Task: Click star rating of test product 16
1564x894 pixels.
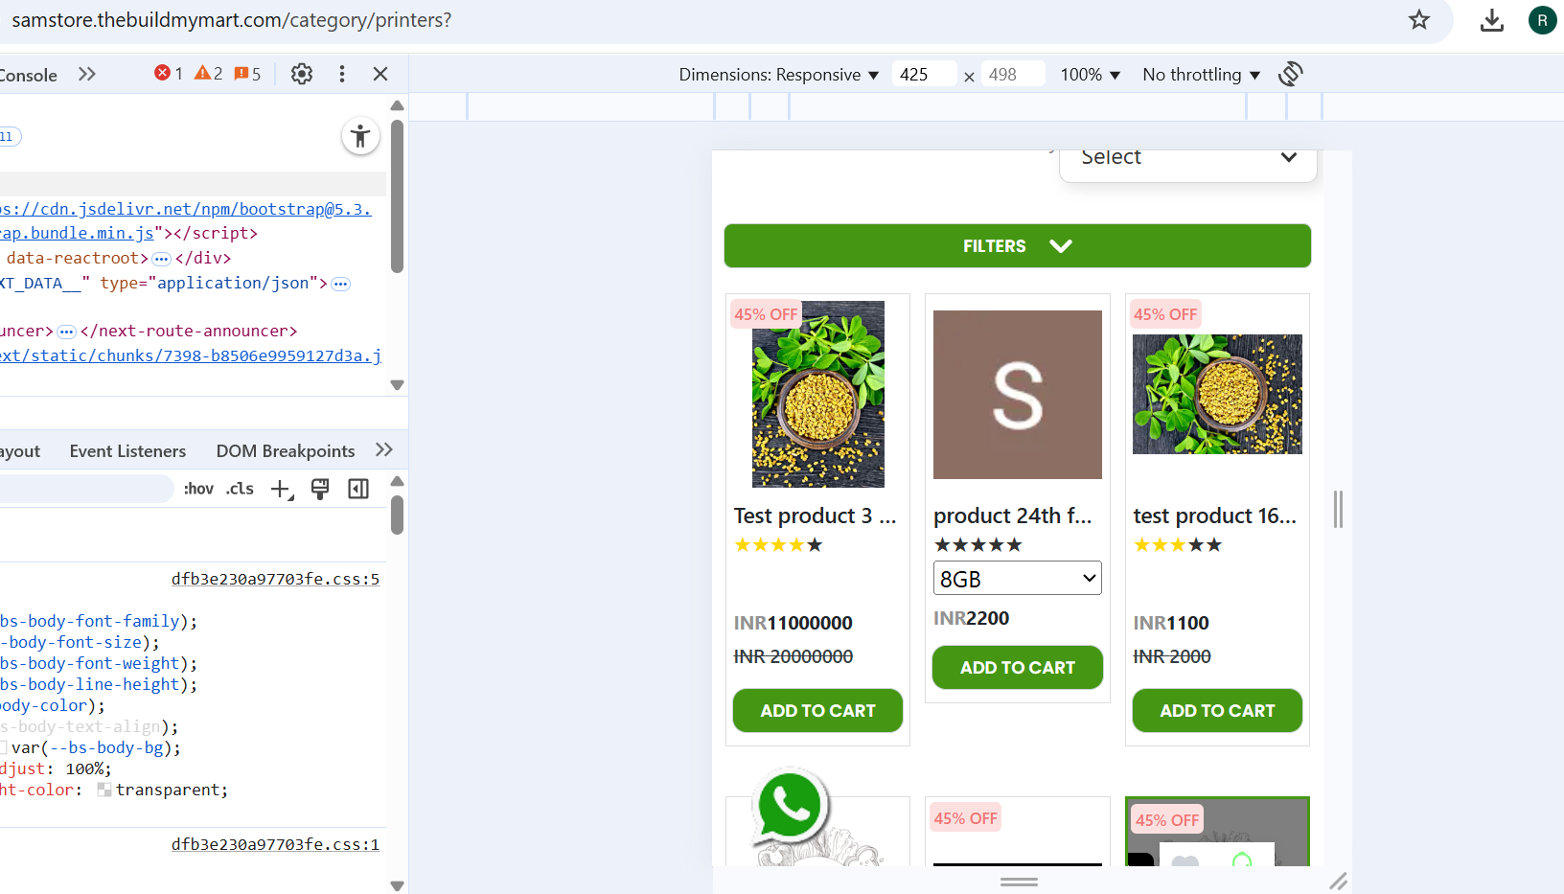Action: (x=1178, y=545)
